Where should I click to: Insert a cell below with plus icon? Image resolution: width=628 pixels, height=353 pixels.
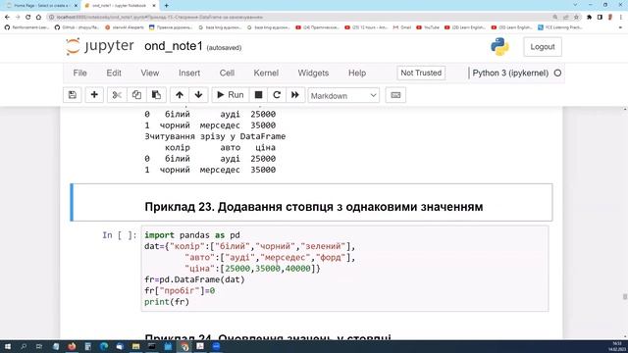click(x=94, y=95)
